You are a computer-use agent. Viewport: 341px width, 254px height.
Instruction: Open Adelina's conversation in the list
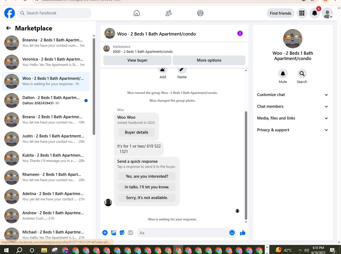46,197
